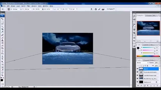
Task: Select the Slice tool
Action: 2,32
